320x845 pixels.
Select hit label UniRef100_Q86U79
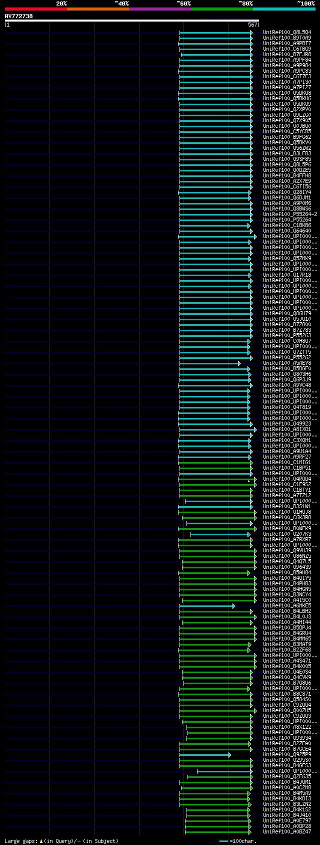point(287,313)
